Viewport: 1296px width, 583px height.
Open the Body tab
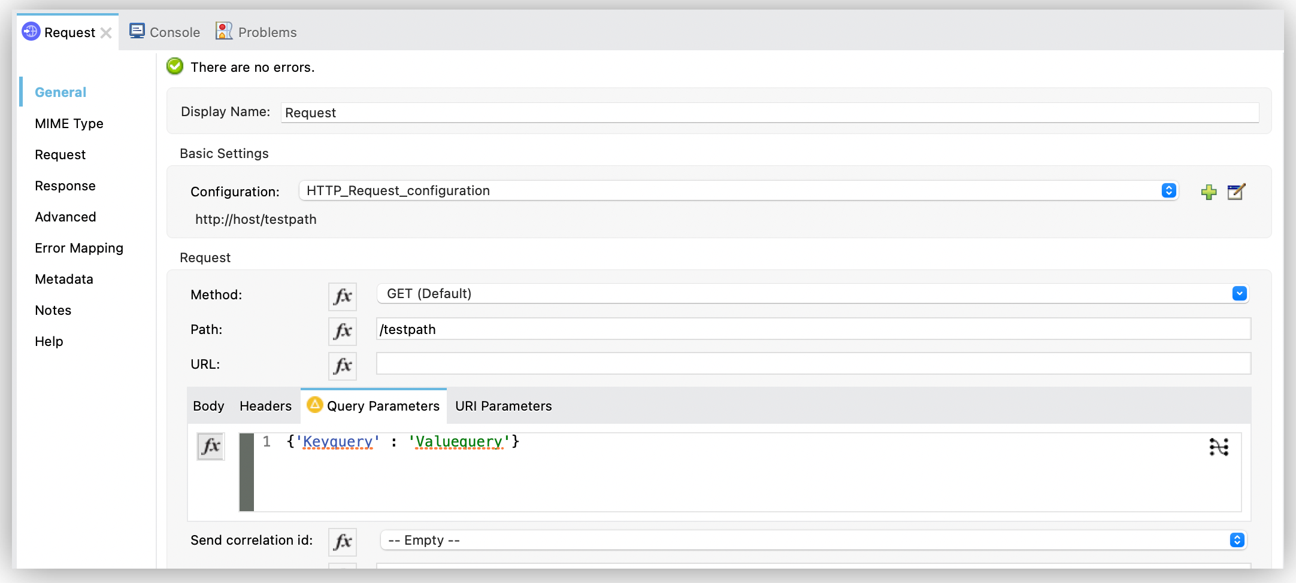(208, 406)
